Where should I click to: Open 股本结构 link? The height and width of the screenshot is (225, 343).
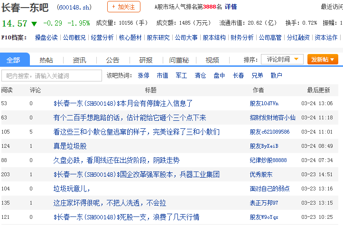click(214, 37)
